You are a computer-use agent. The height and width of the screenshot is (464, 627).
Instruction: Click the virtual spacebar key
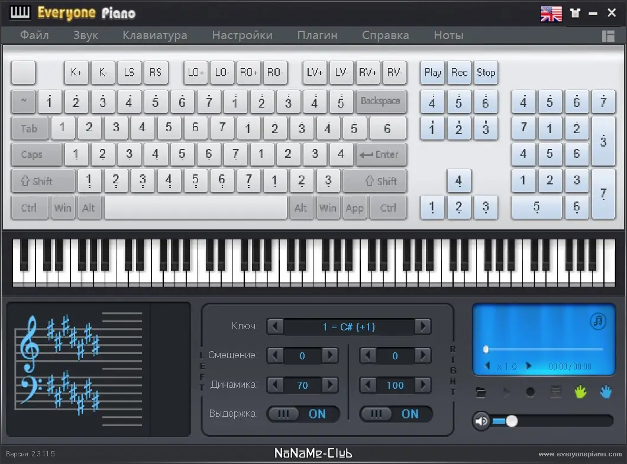[x=196, y=207]
